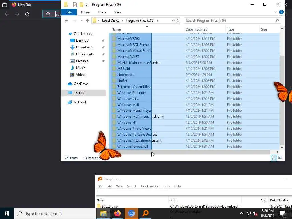Open Desktop in the navigation pane
Viewport: 292px width, 219px height.
point(82,40)
